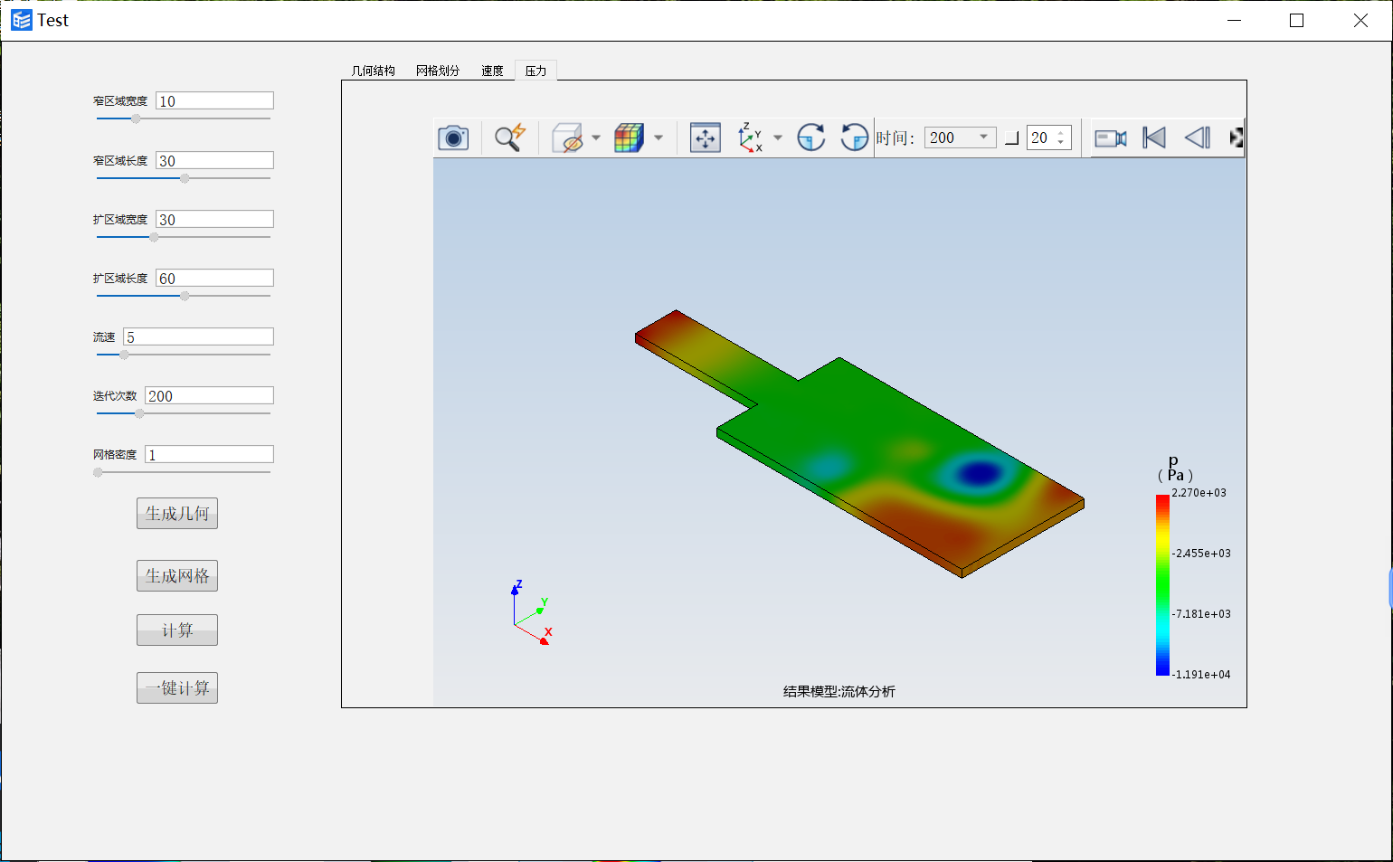Capture a screenshot with the camera icon
The image size is (1393, 862).
click(453, 137)
